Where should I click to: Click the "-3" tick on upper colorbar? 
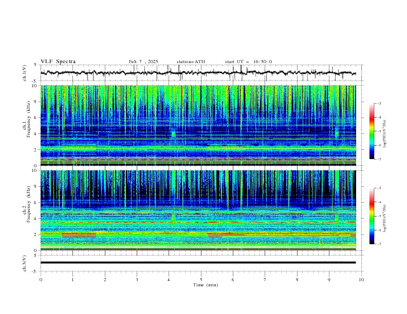coord(379,103)
